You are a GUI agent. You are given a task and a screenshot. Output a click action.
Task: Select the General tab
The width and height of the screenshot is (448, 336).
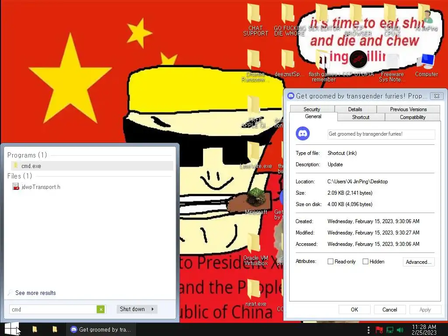313,116
